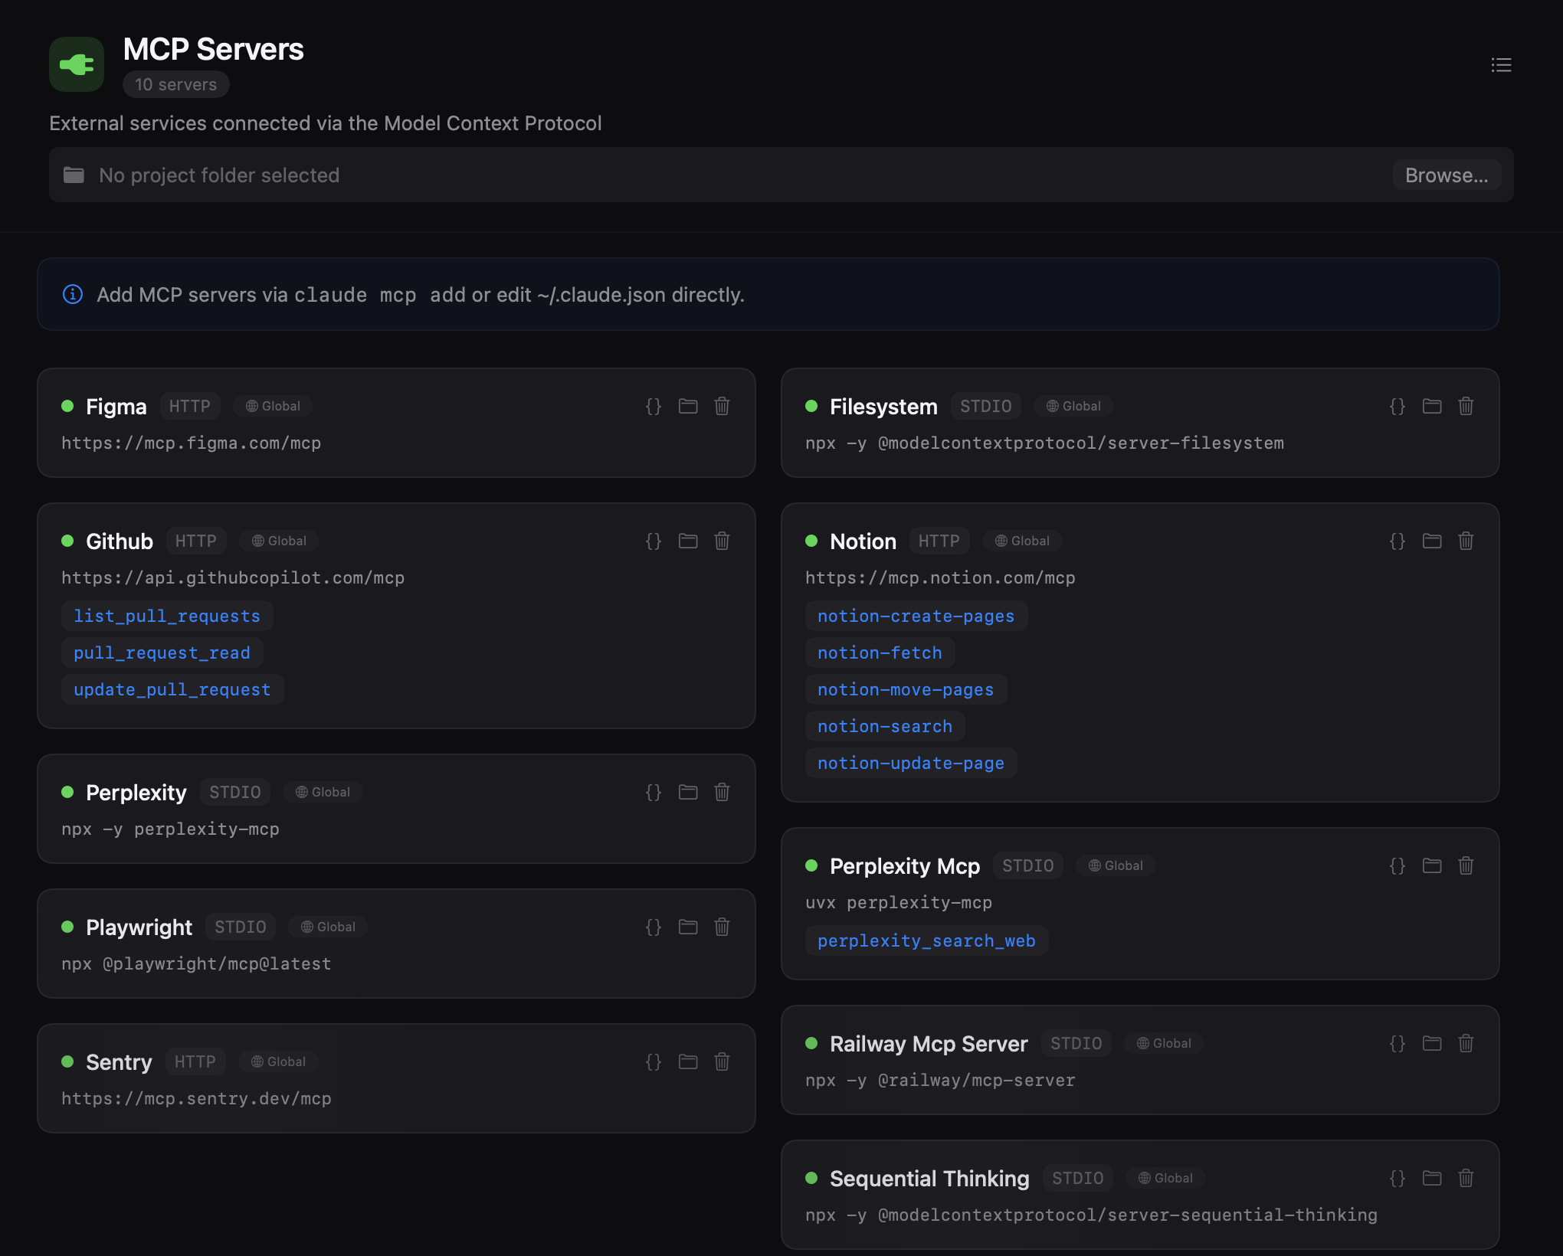Select the notion-search tool tag

click(884, 726)
